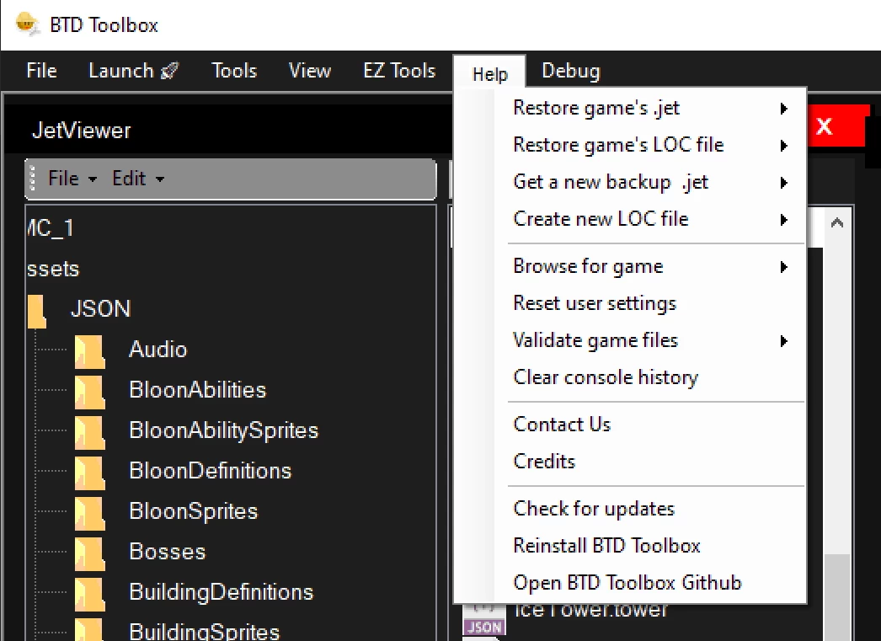Screen dimensions: 881x641
Task: Click the JetViewer panel title
Action: pyautogui.click(x=82, y=131)
